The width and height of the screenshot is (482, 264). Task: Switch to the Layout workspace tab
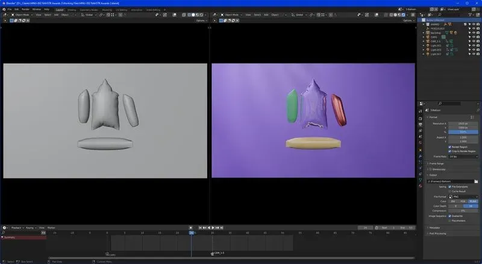click(x=59, y=10)
